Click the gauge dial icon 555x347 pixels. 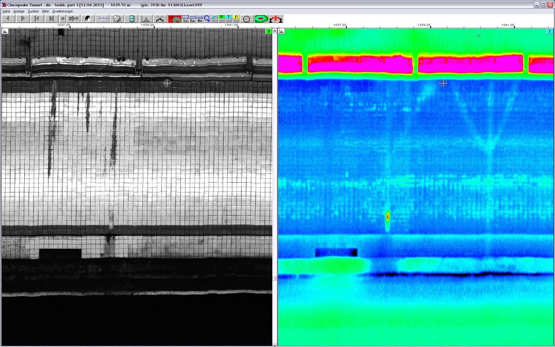(247, 19)
